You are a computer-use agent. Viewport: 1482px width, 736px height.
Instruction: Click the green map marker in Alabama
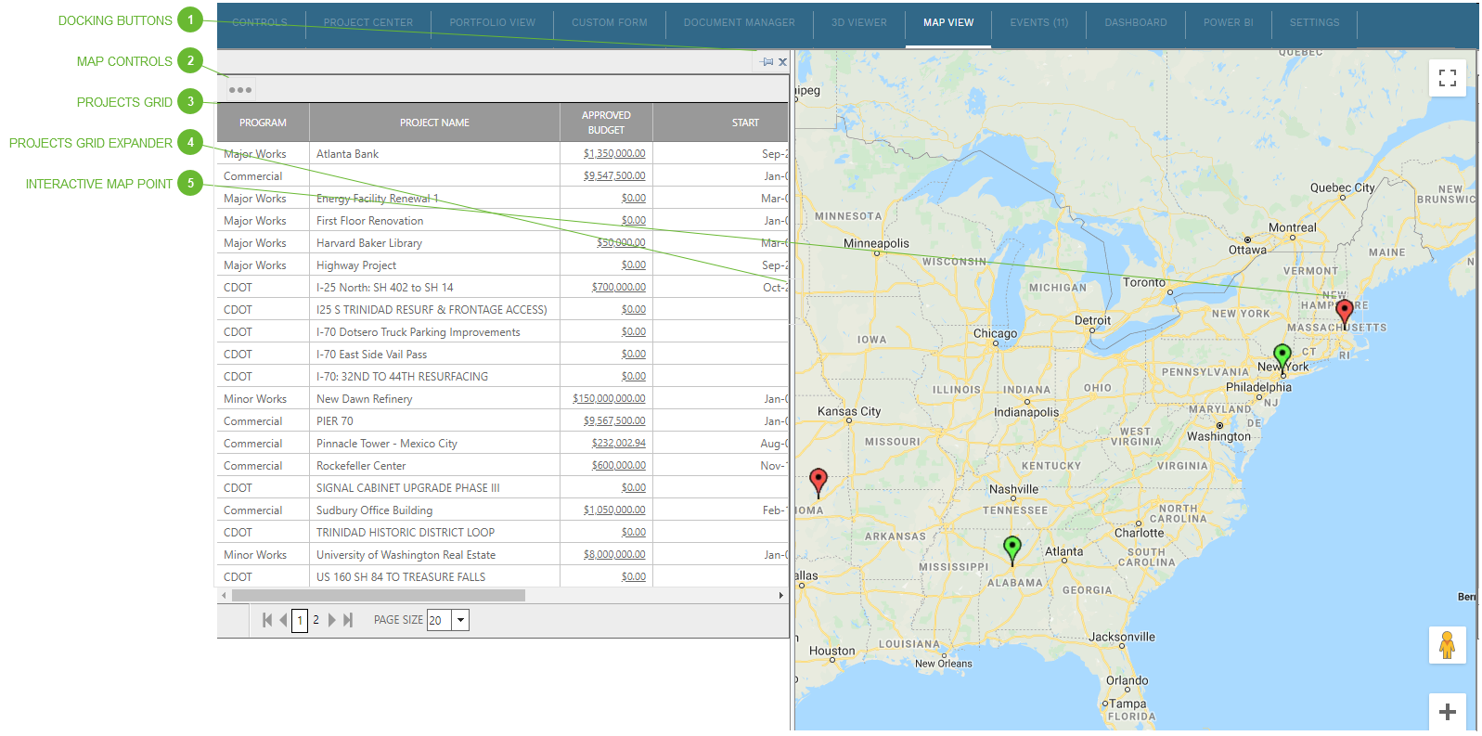(x=1012, y=550)
